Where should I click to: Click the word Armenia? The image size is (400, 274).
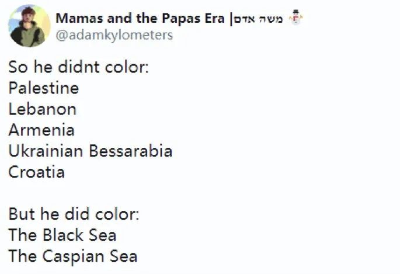coord(41,130)
